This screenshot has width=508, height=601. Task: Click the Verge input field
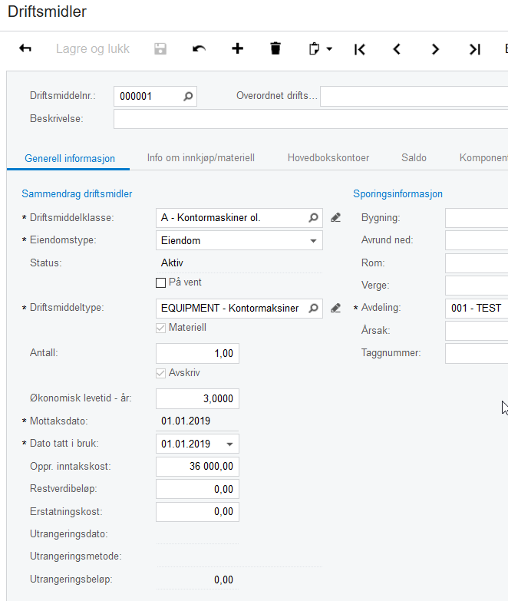477,286
